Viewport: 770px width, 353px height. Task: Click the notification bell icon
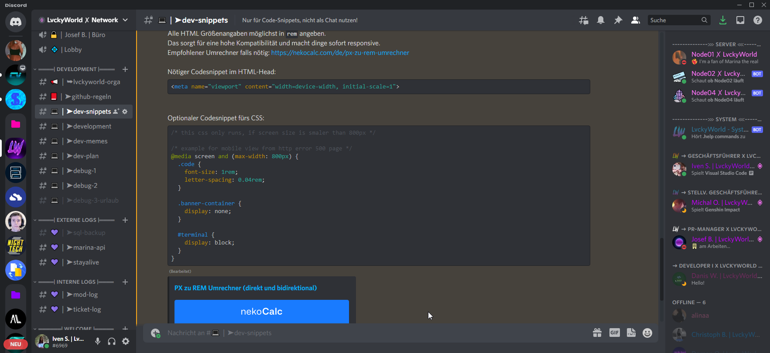coord(601,20)
